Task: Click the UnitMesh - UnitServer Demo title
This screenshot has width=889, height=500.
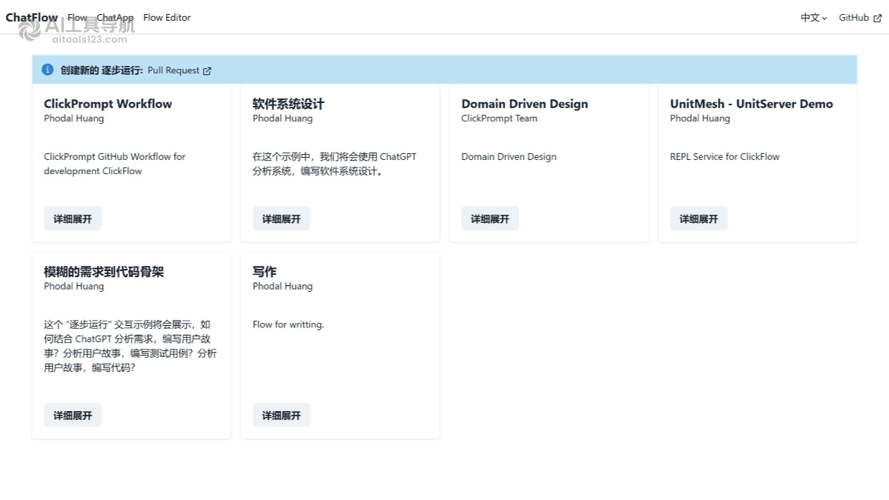Action: (x=751, y=104)
